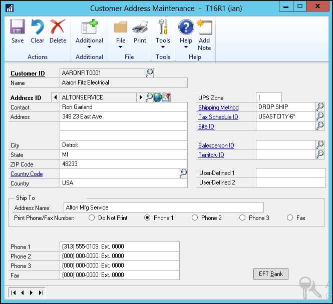The height and width of the screenshot is (304, 333).
Task: Go to previous record at bottom
Action: click(23, 293)
